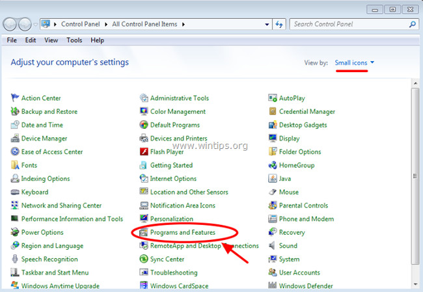
Task: Click the address bar refresh button
Action: (x=280, y=25)
